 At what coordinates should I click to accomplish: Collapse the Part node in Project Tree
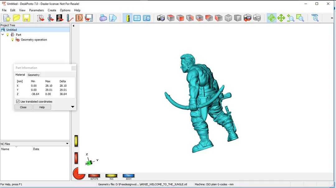[2, 35]
